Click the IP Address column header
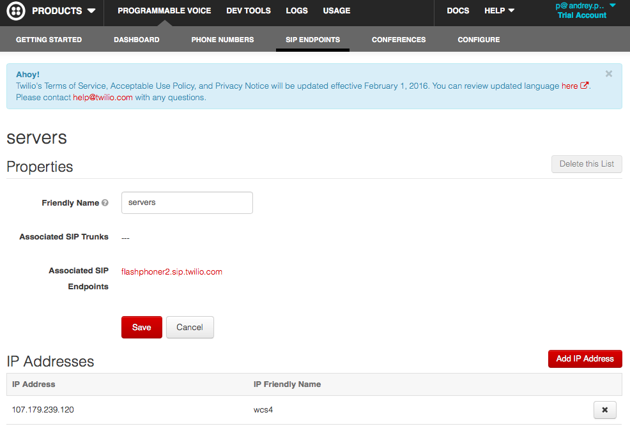 (34, 384)
